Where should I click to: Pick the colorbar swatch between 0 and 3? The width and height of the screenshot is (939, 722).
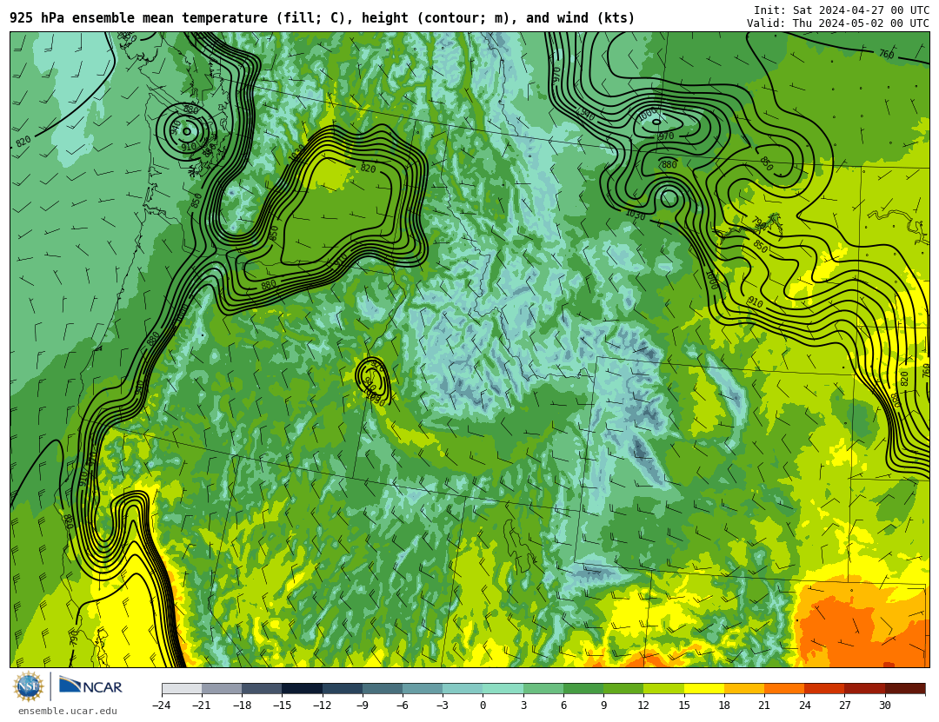503,688
